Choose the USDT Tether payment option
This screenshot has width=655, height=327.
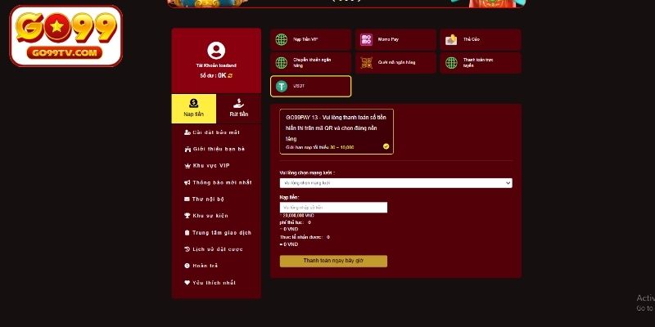coord(311,87)
